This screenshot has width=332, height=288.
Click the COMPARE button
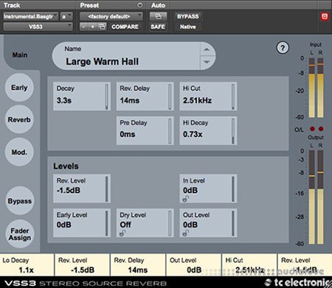(125, 27)
